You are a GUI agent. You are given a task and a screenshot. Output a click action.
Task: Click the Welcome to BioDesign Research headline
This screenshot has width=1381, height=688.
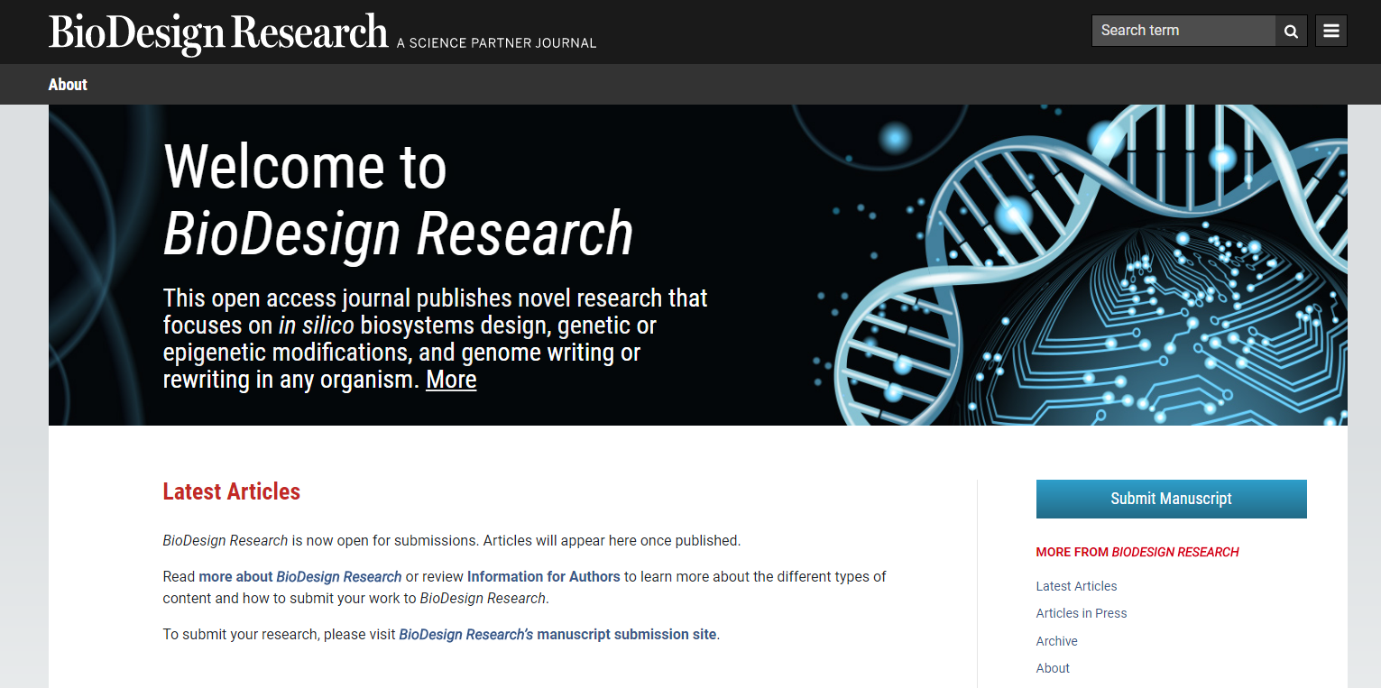(x=398, y=200)
